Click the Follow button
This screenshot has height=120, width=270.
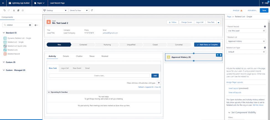tap(173, 22)
